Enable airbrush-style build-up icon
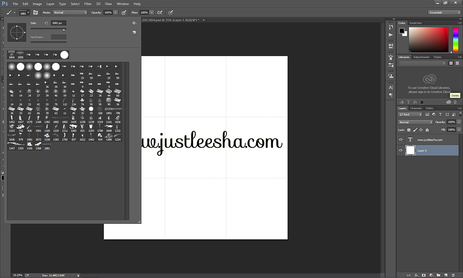463x278 pixels. [160, 12]
